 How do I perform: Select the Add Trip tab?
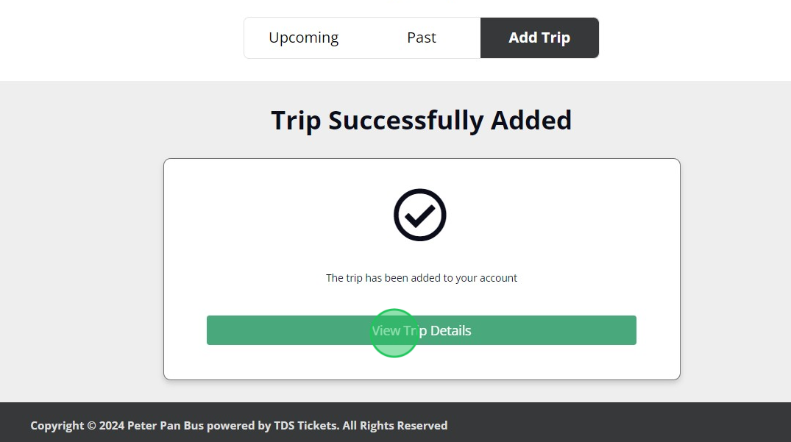click(x=539, y=38)
